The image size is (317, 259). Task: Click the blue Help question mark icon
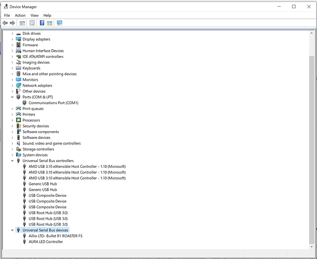(x=42, y=23)
